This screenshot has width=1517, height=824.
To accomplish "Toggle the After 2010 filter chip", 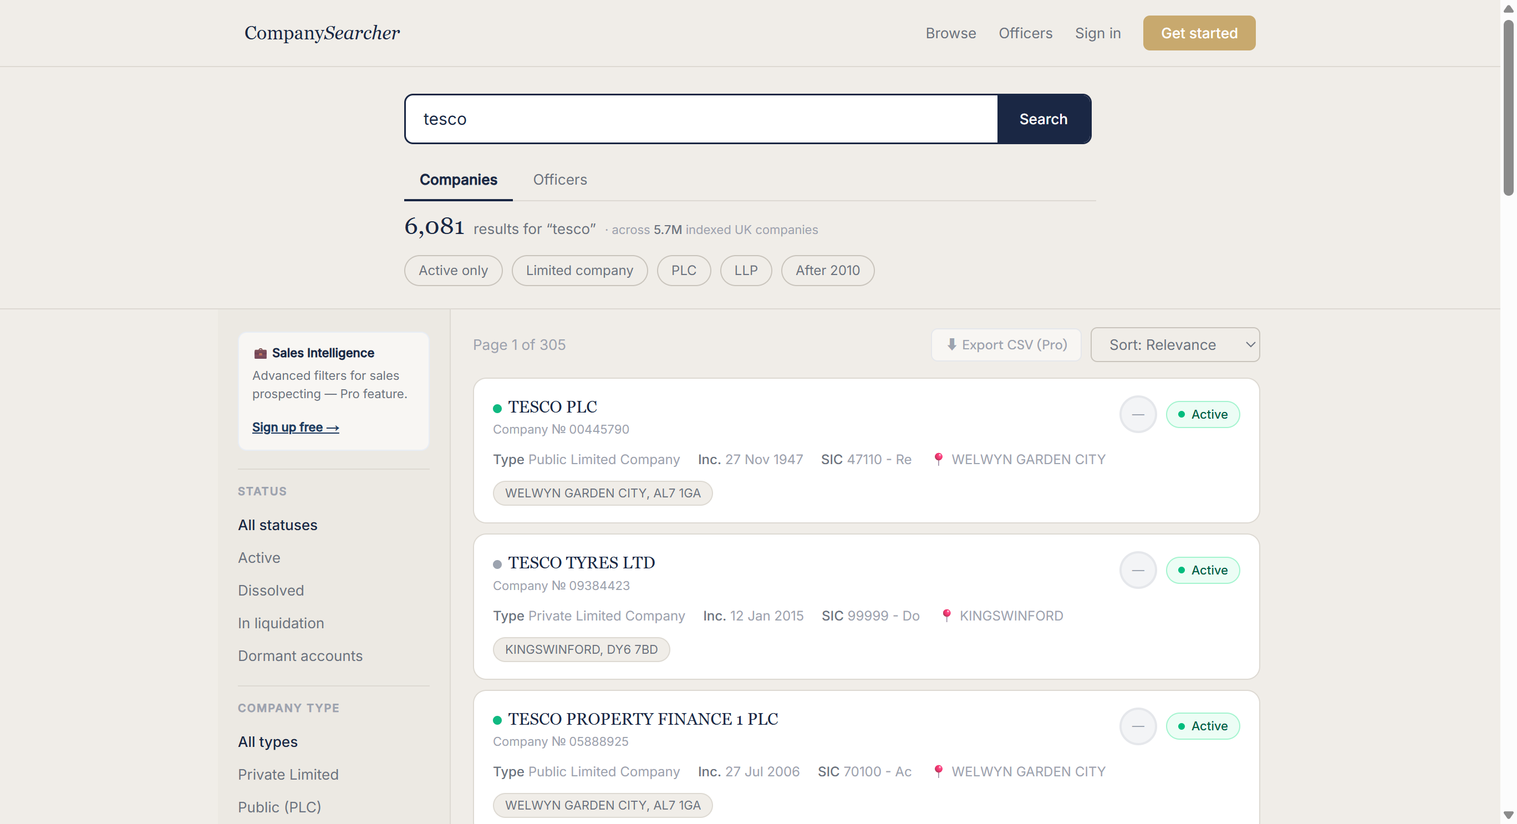I will tap(827, 271).
